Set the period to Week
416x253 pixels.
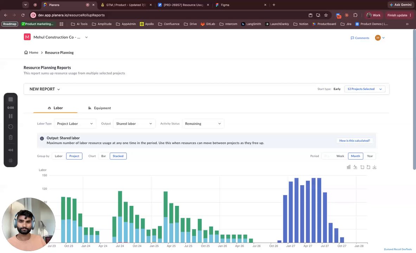point(340,156)
